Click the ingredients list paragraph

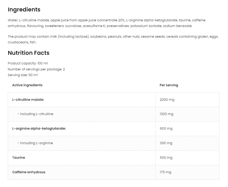(106, 23)
